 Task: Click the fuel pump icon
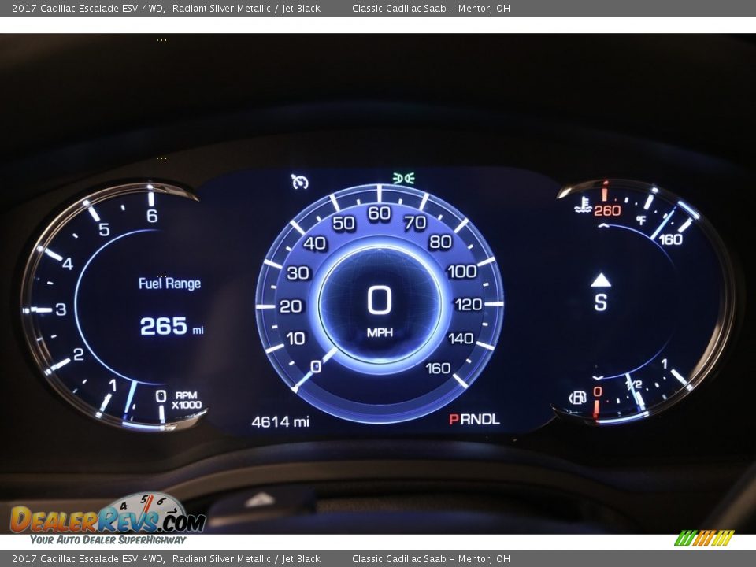click(578, 397)
